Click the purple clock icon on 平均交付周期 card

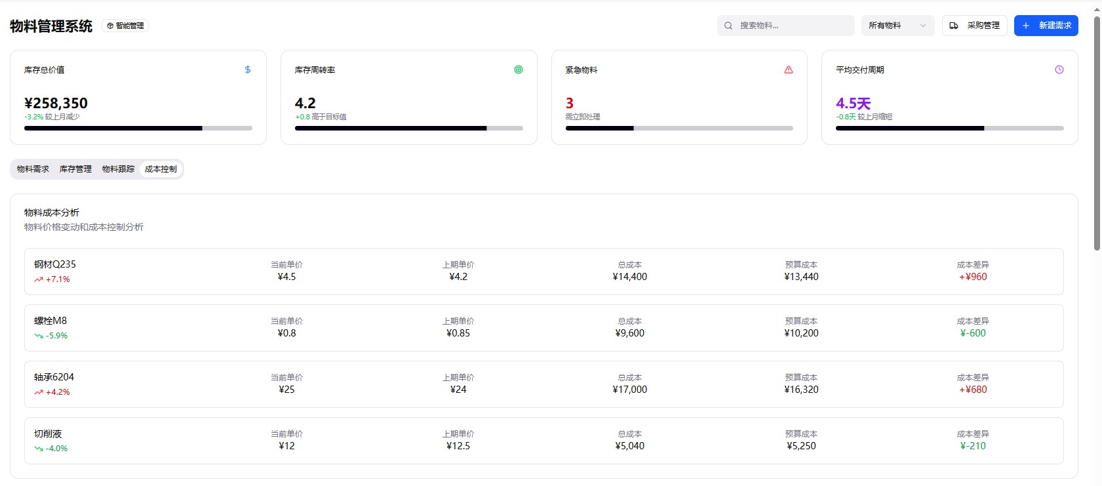pos(1059,70)
